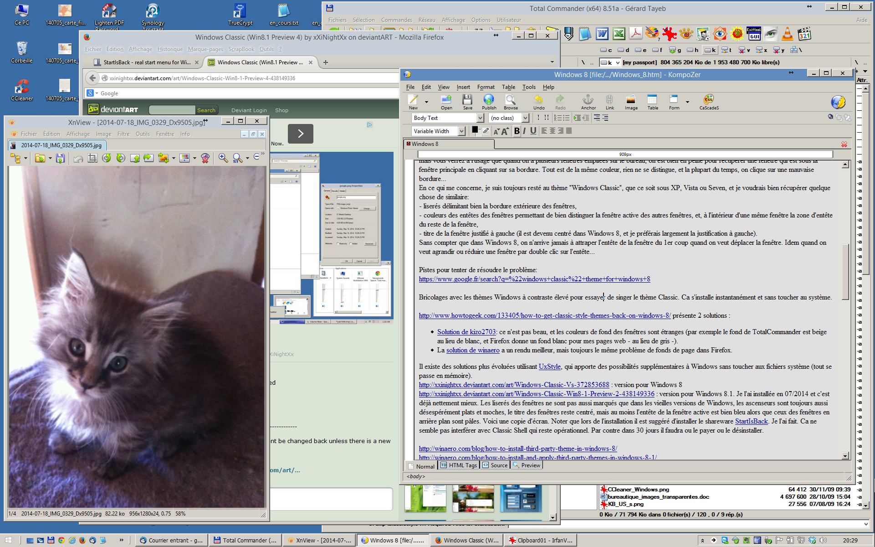This screenshot has width=875, height=547.
Task: Expand XnView open folder dropdown arrow
Action: (50, 158)
